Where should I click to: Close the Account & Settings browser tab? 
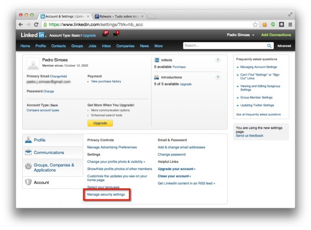pos(88,16)
